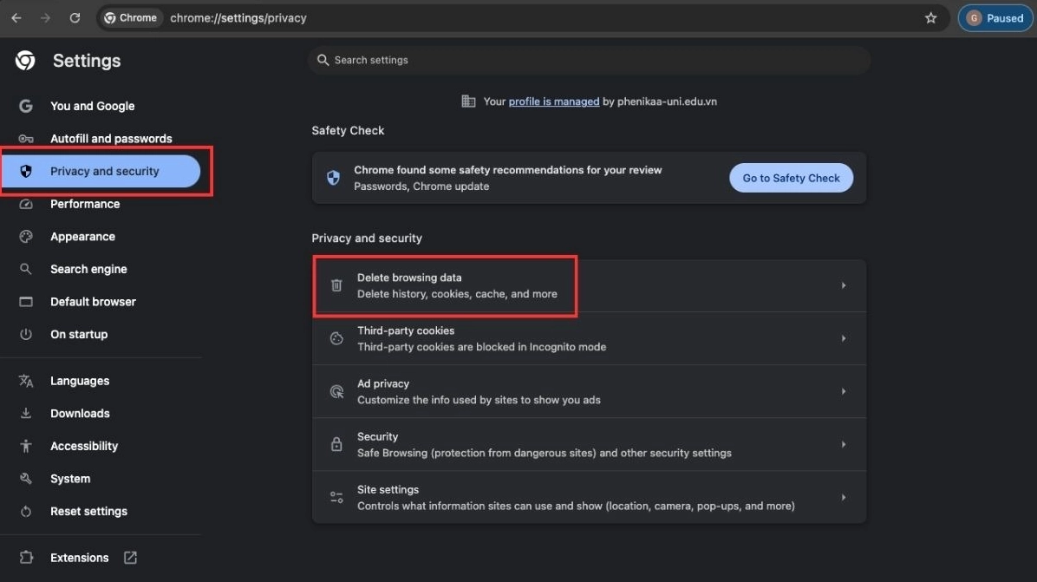Screen dimensions: 1037x582
Task: Click the reload page icon
Action: coord(75,17)
